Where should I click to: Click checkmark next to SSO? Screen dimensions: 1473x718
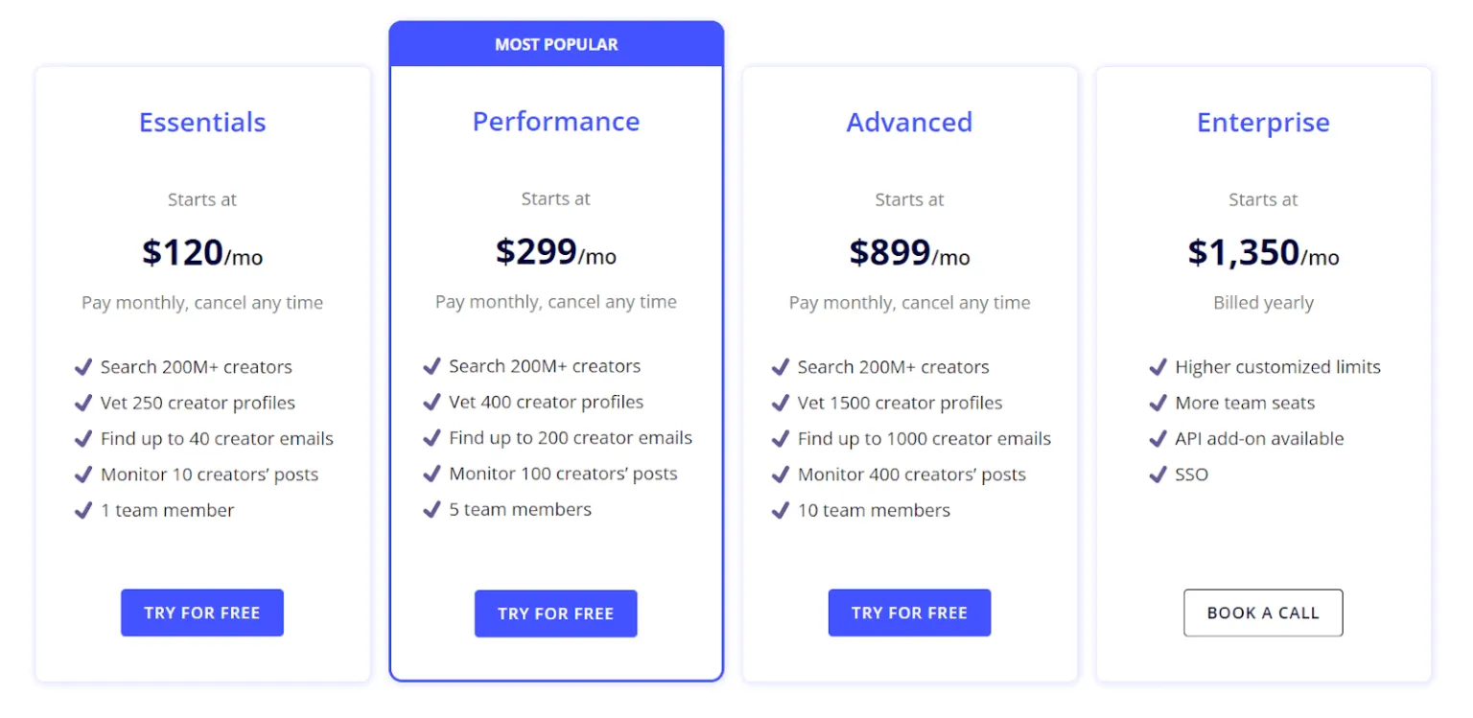coord(1158,475)
